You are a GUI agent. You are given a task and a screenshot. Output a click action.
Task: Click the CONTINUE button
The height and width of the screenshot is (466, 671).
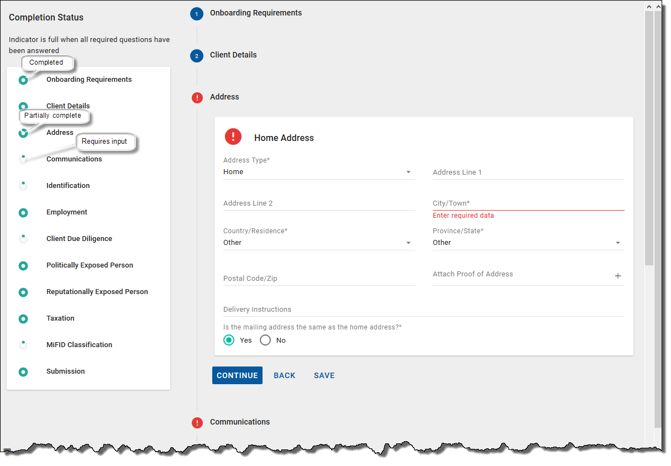[x=237, y=375]
